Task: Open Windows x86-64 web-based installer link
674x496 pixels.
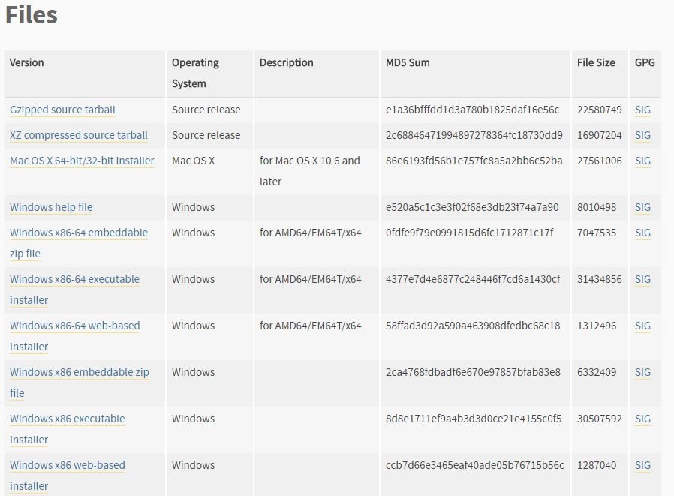Action: click(x=75, y=335)
